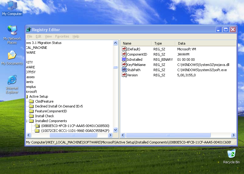Maximize the Registry Editor window
Screen dimensions: 244x174
point(226,29)
